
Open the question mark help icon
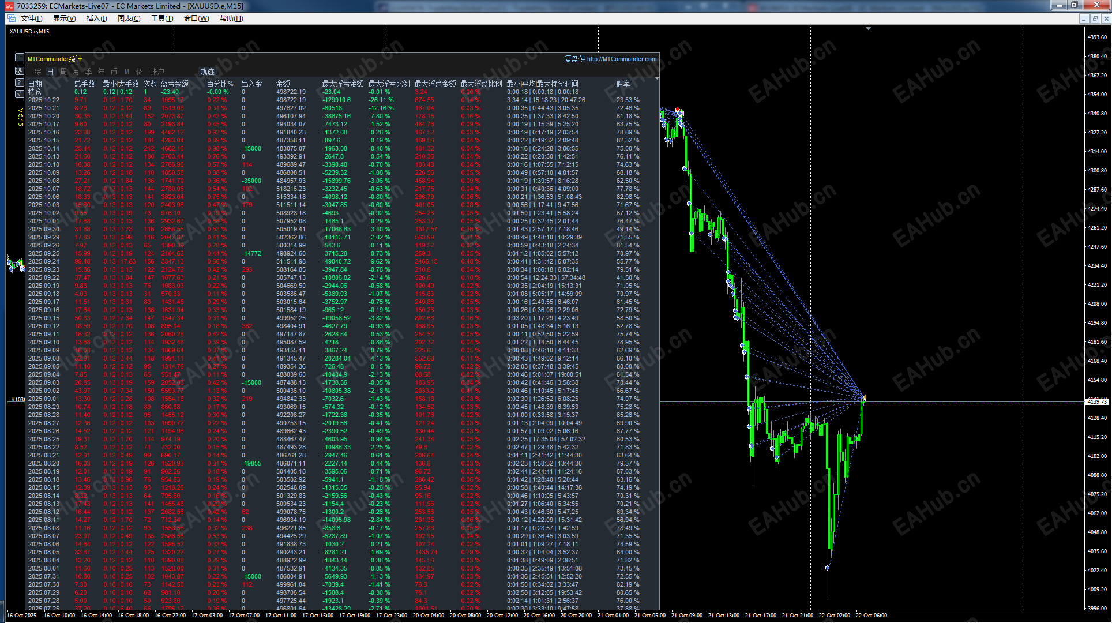[19, 82]
